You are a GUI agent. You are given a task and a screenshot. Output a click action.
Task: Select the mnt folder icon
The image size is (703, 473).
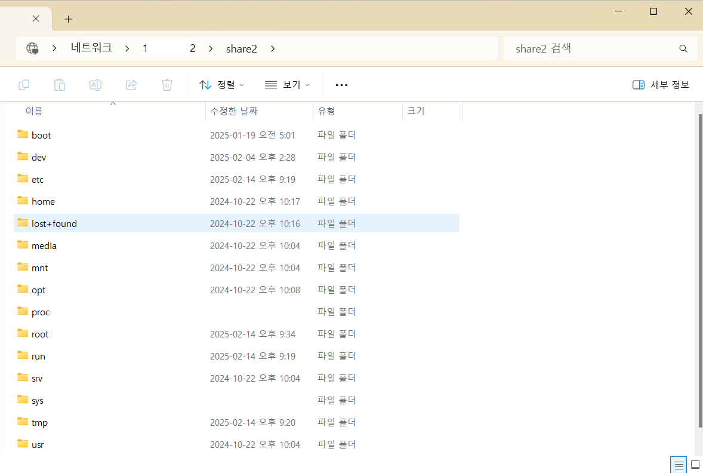pos(23,266)
